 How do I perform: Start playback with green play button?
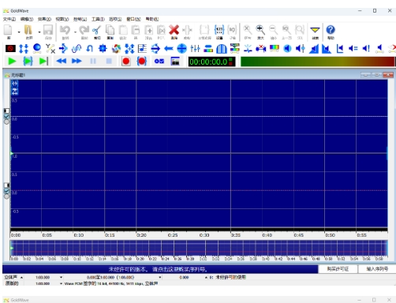(x=12, y=62)
